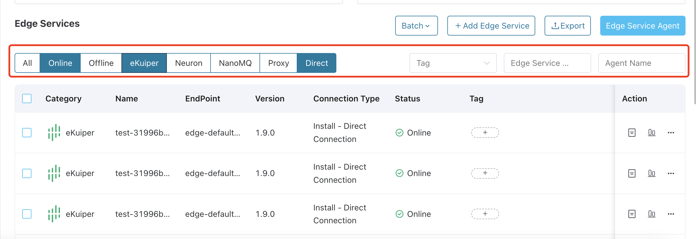Focus the Edge Service search field
Screen dimensions: 696x239
547,63
